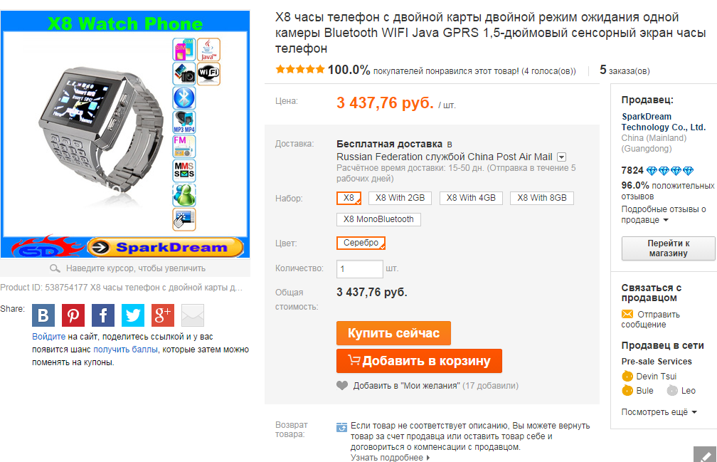Choose the X8 MonoBluetooth set

coord(378,219)
